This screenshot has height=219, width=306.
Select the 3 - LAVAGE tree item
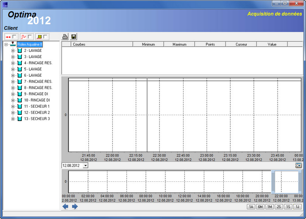33,57
